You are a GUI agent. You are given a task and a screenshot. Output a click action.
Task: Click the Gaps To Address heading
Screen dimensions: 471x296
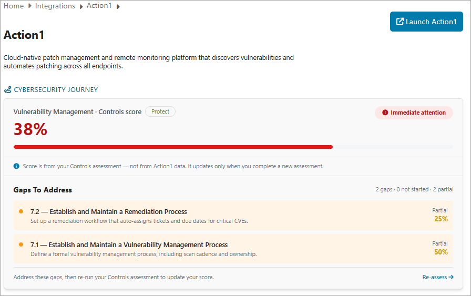(x=43, y=190)
